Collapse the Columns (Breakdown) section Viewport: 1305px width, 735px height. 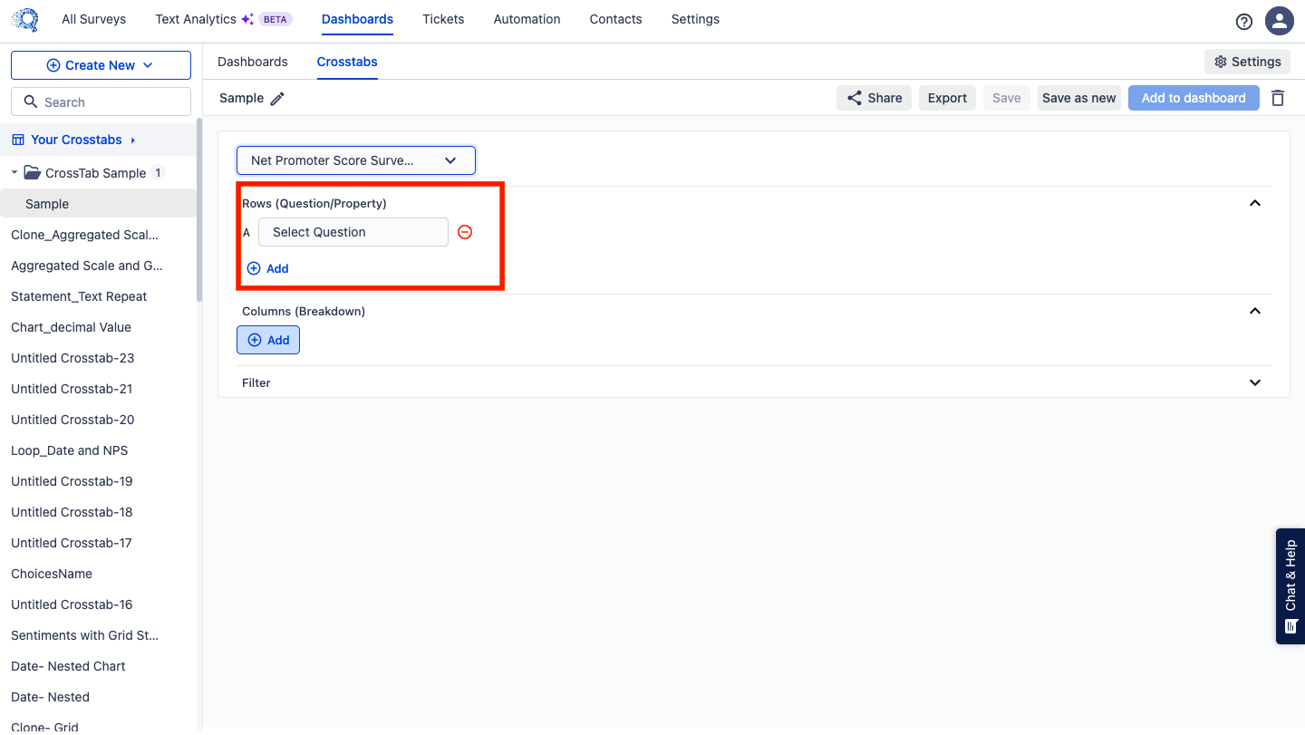pos(1255,311)
